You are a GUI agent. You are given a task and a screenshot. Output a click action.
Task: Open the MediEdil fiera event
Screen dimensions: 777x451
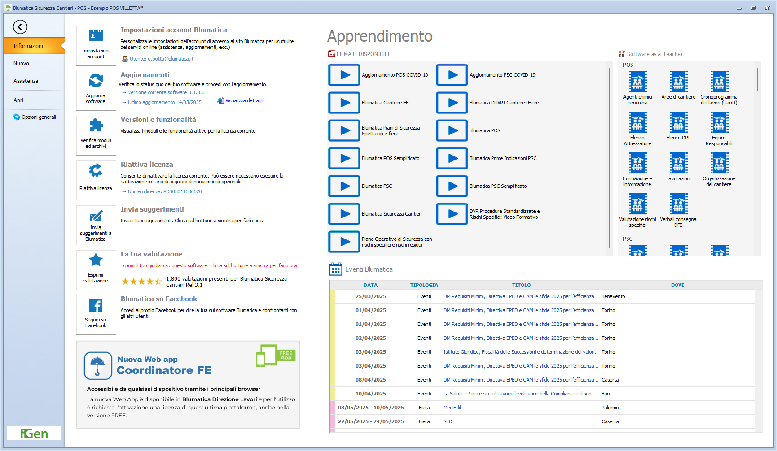point(452,408)
